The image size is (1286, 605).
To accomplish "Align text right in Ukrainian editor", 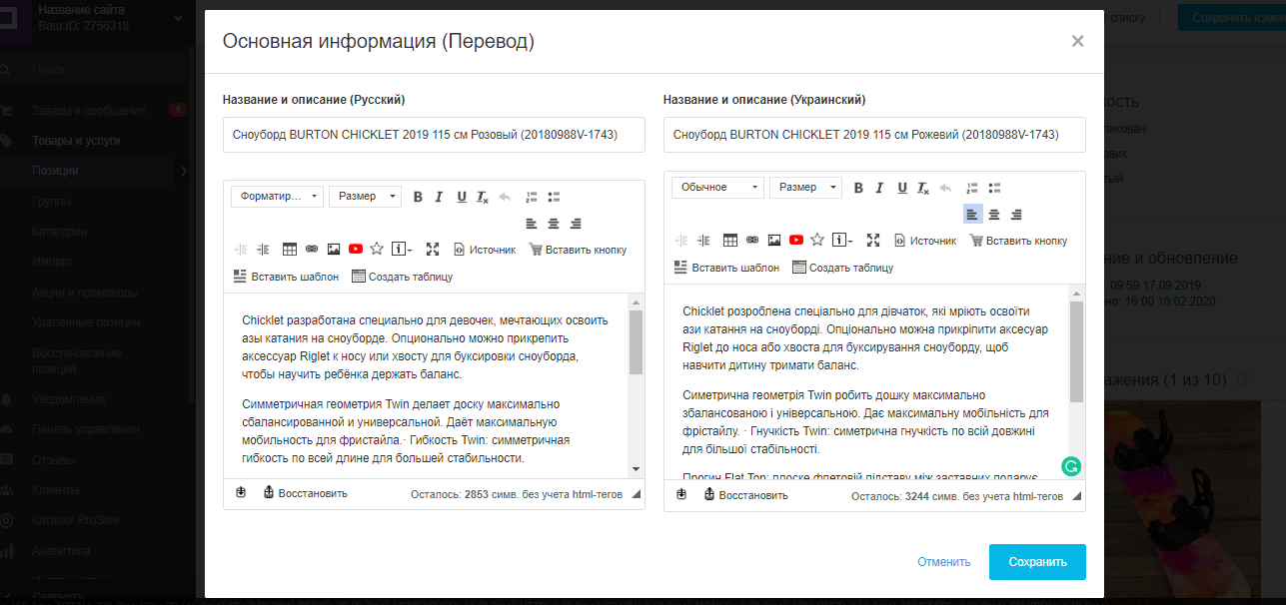I will (1016, 214).
